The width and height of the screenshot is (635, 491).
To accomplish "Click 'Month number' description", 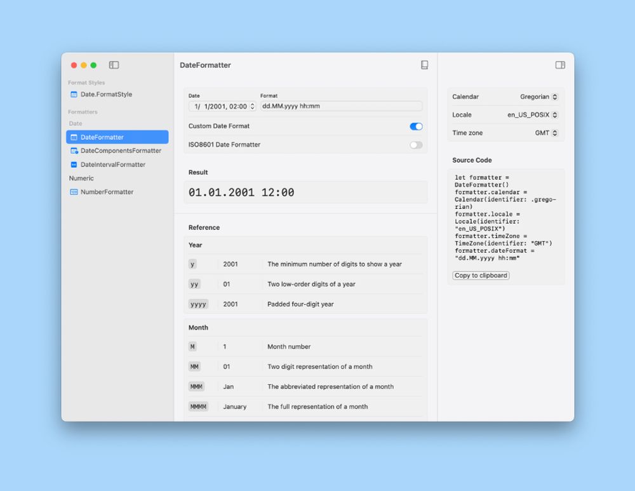I will click(289, 347).
